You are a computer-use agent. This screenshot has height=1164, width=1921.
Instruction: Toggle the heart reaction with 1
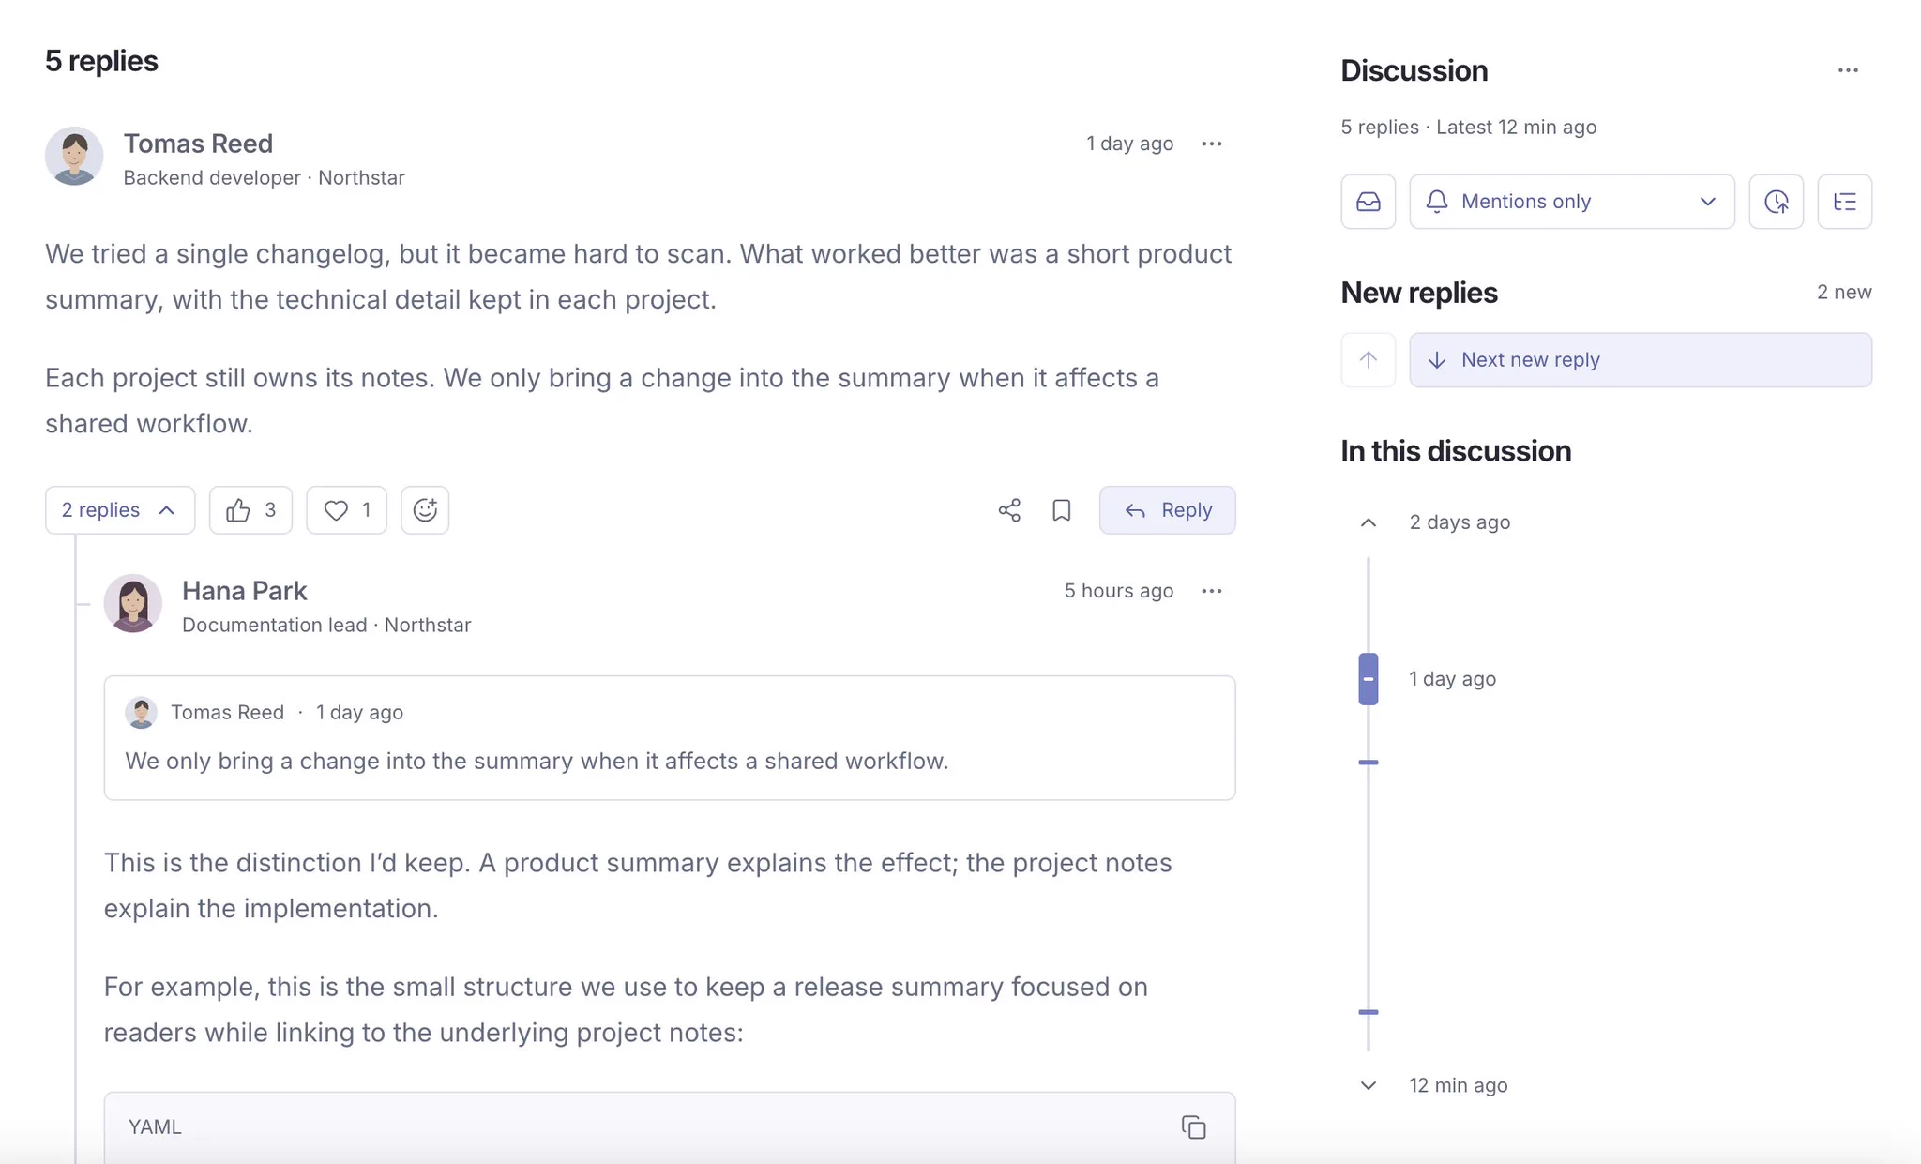coord(346,510)
